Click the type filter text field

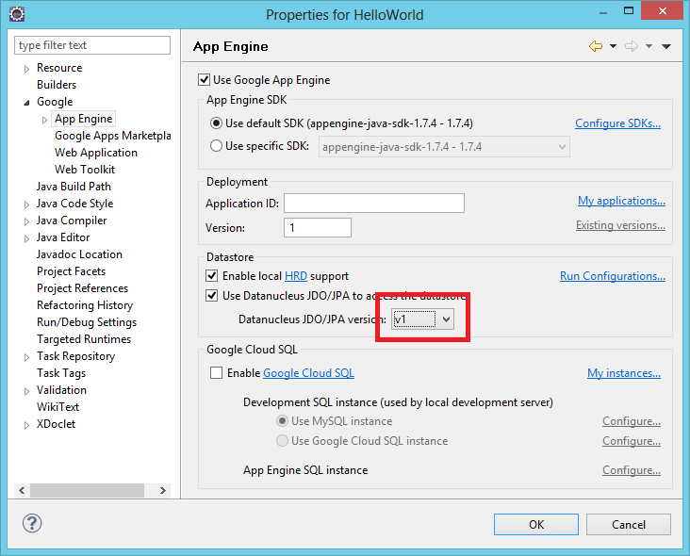click(92, 45)
